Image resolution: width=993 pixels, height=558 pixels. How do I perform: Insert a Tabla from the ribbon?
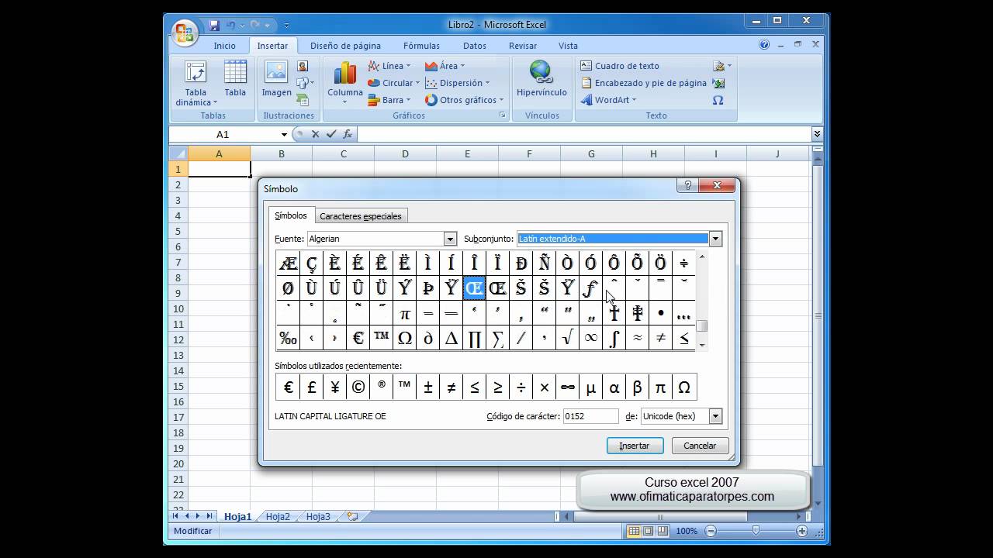click(235, 79)
